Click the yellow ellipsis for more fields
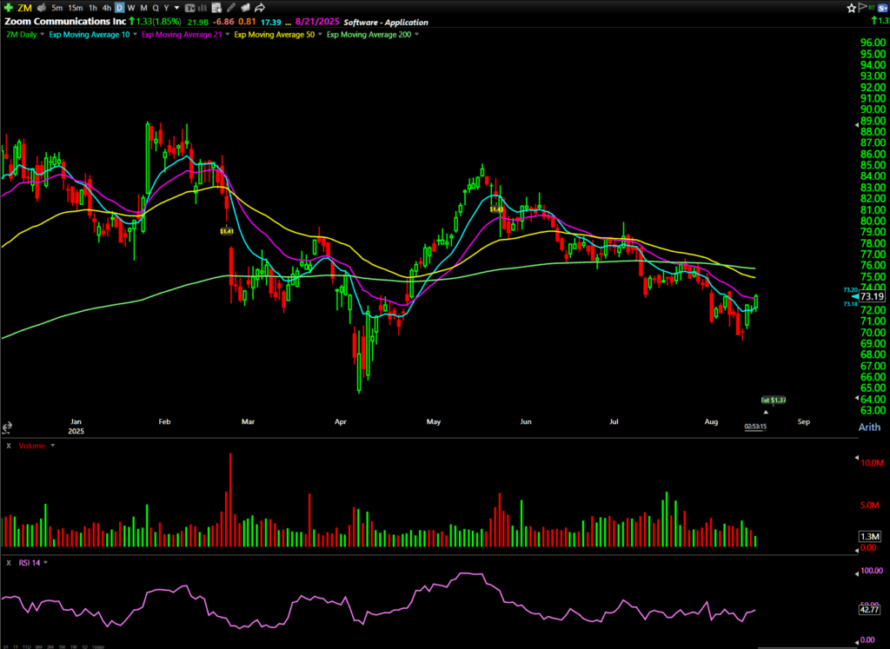 289,23
